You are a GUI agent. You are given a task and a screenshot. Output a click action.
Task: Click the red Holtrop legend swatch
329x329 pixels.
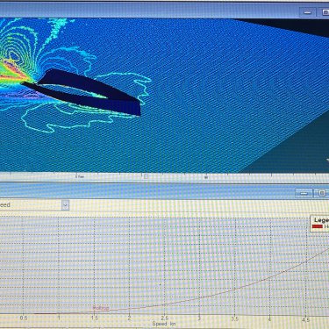pyautogui.click(x=317, y=226)
